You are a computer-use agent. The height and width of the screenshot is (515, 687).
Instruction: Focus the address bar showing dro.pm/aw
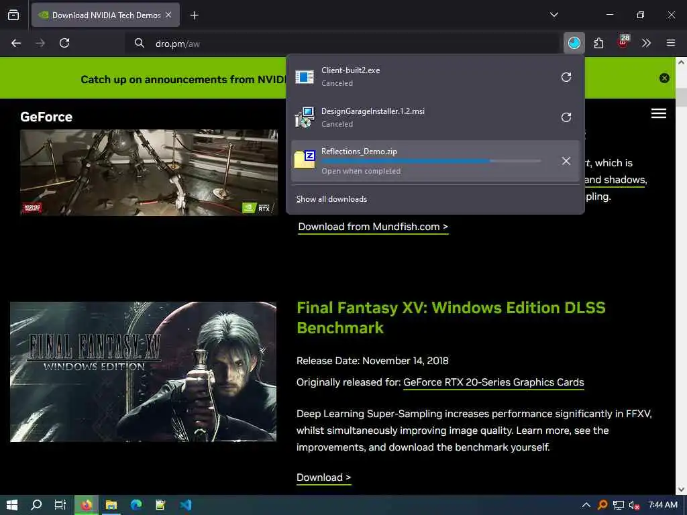[x=341, y=44]
